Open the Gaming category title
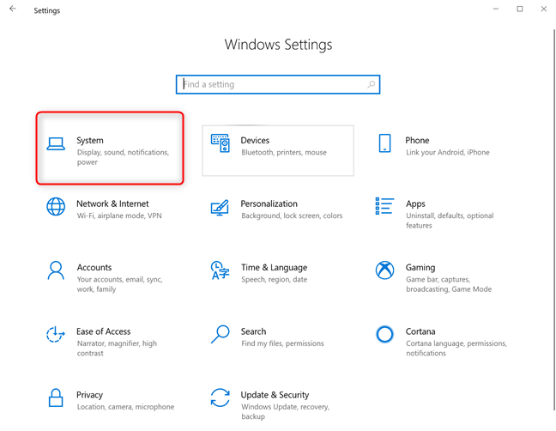This screenshot has height=431, width=556. [420, 268]
